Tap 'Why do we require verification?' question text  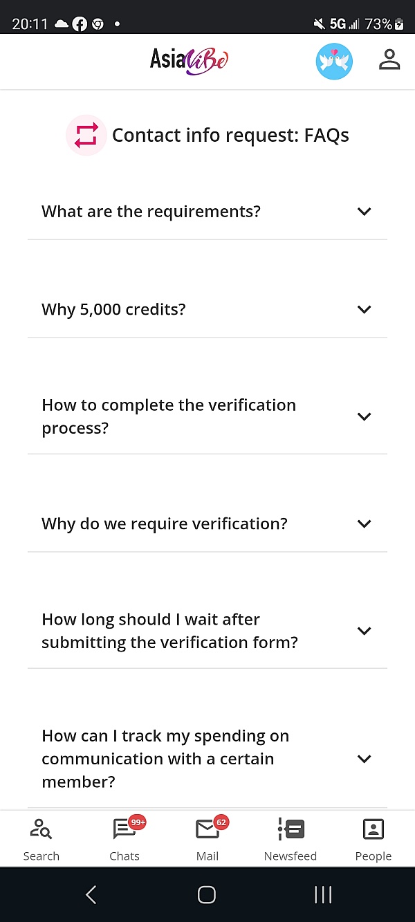pos(165,524)
